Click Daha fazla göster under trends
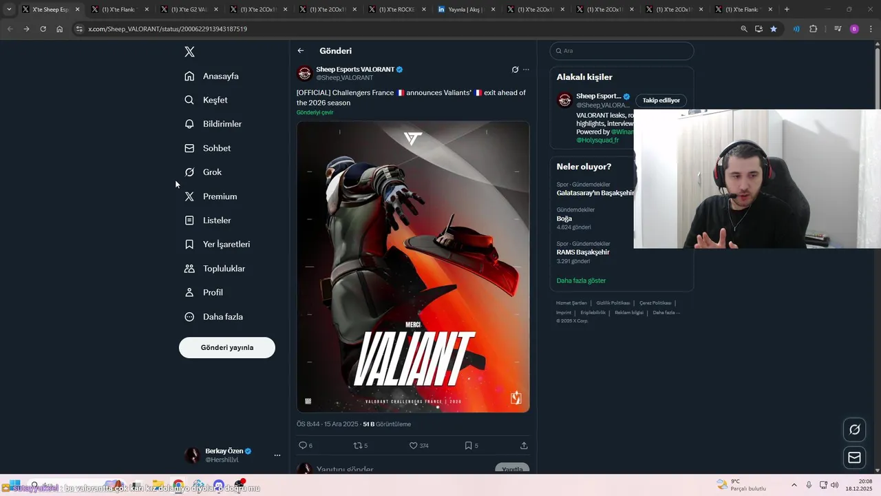 (581, 281)
